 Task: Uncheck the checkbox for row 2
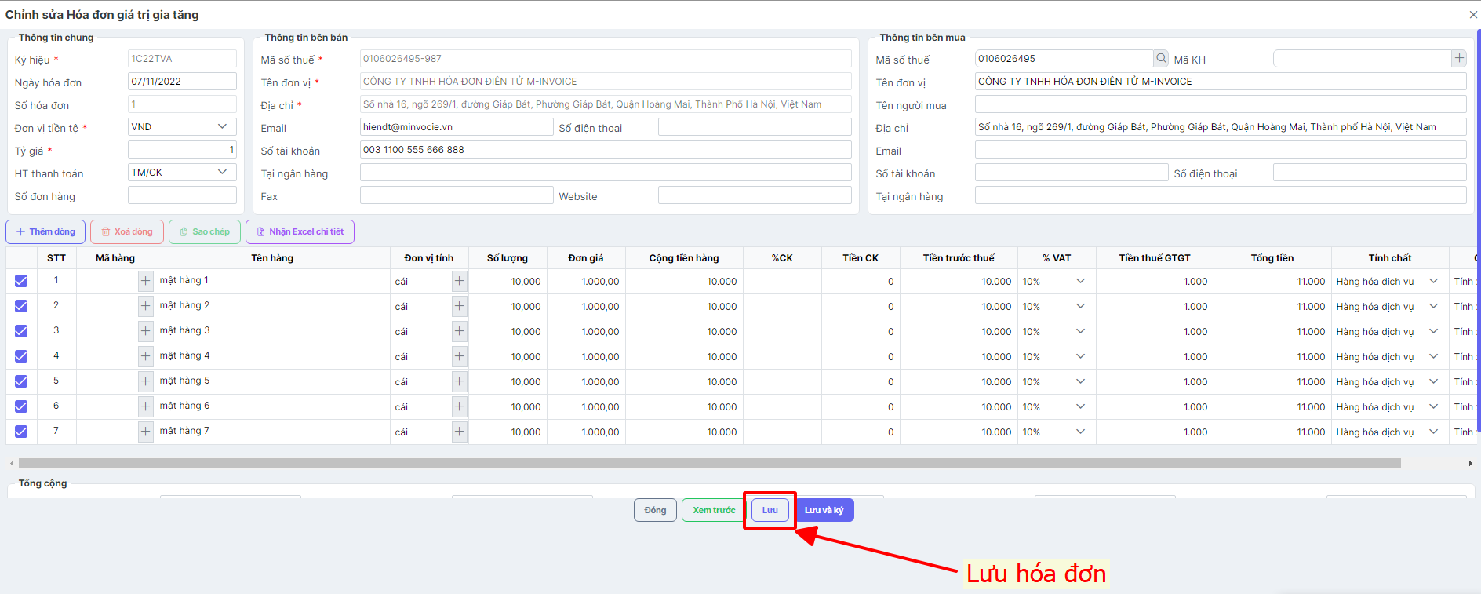tap(21, 306)
